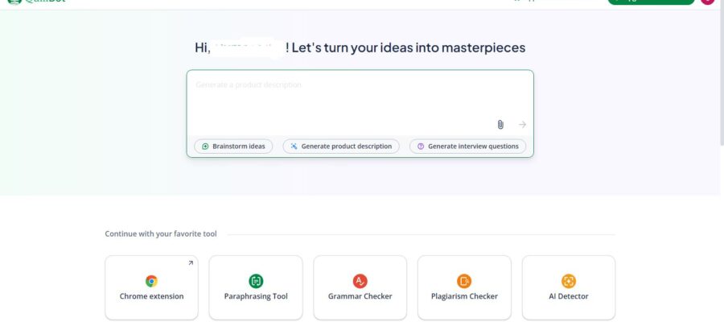Click the 'AI Detector' label text
This screenshot has width=724, height=322.
point(568,296)
